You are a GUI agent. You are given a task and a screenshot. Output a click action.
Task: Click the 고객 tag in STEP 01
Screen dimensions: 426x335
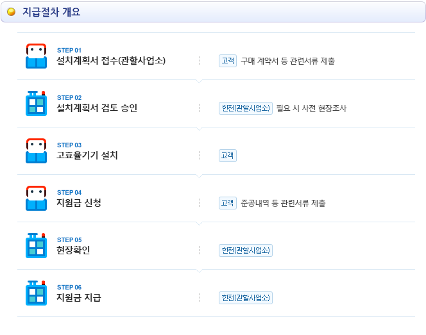coord(228,61)
